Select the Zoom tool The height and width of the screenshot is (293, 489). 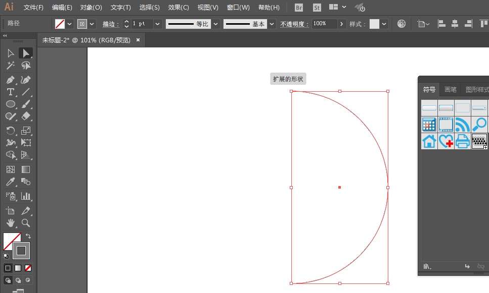25,222
